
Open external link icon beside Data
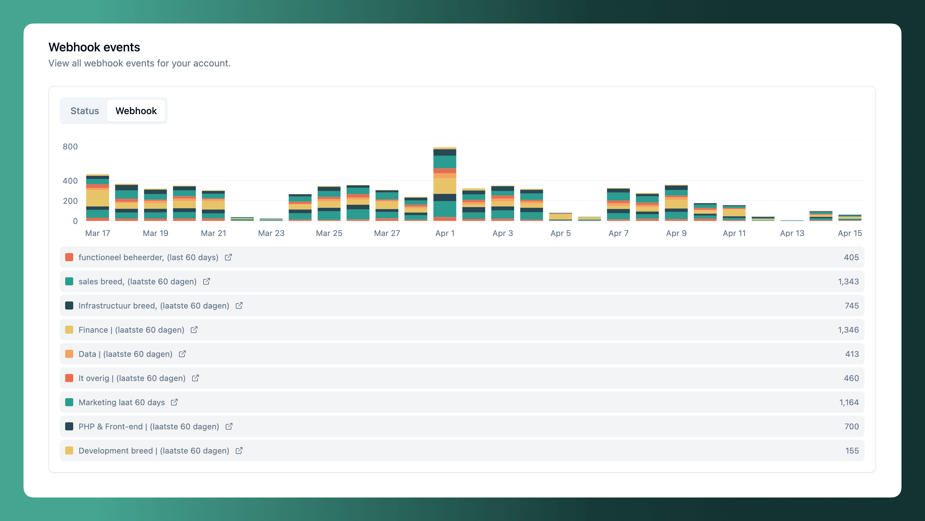point(182,354)
